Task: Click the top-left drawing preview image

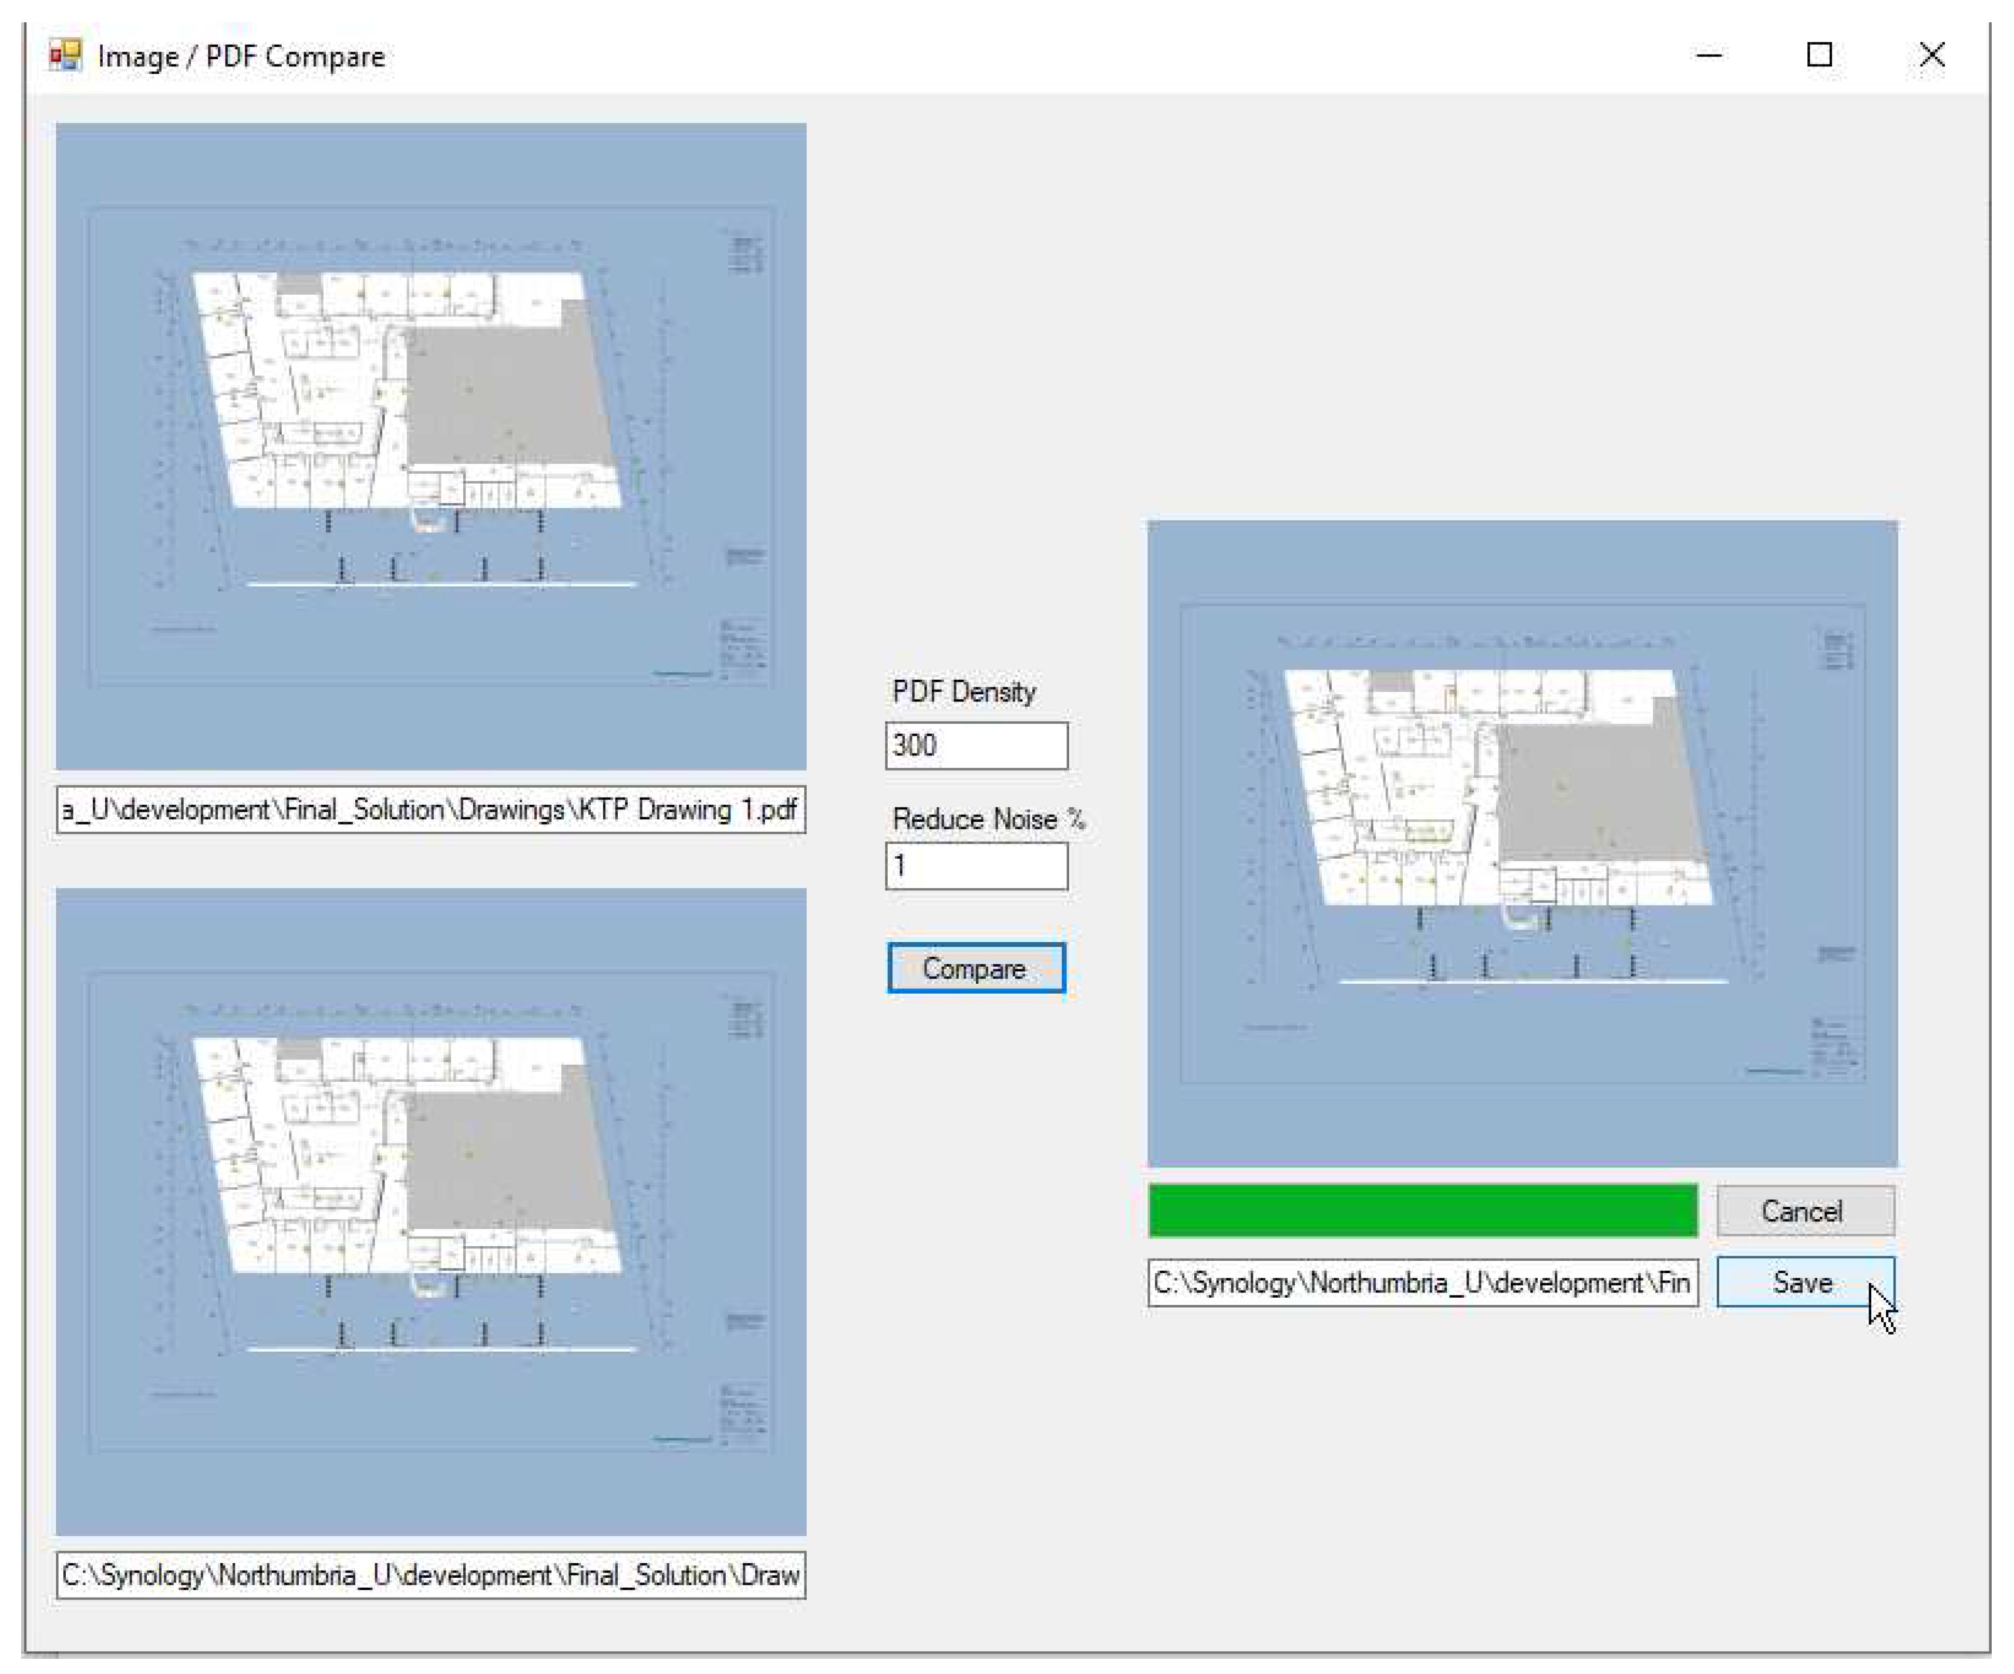Action: click(x=430, y=446)
